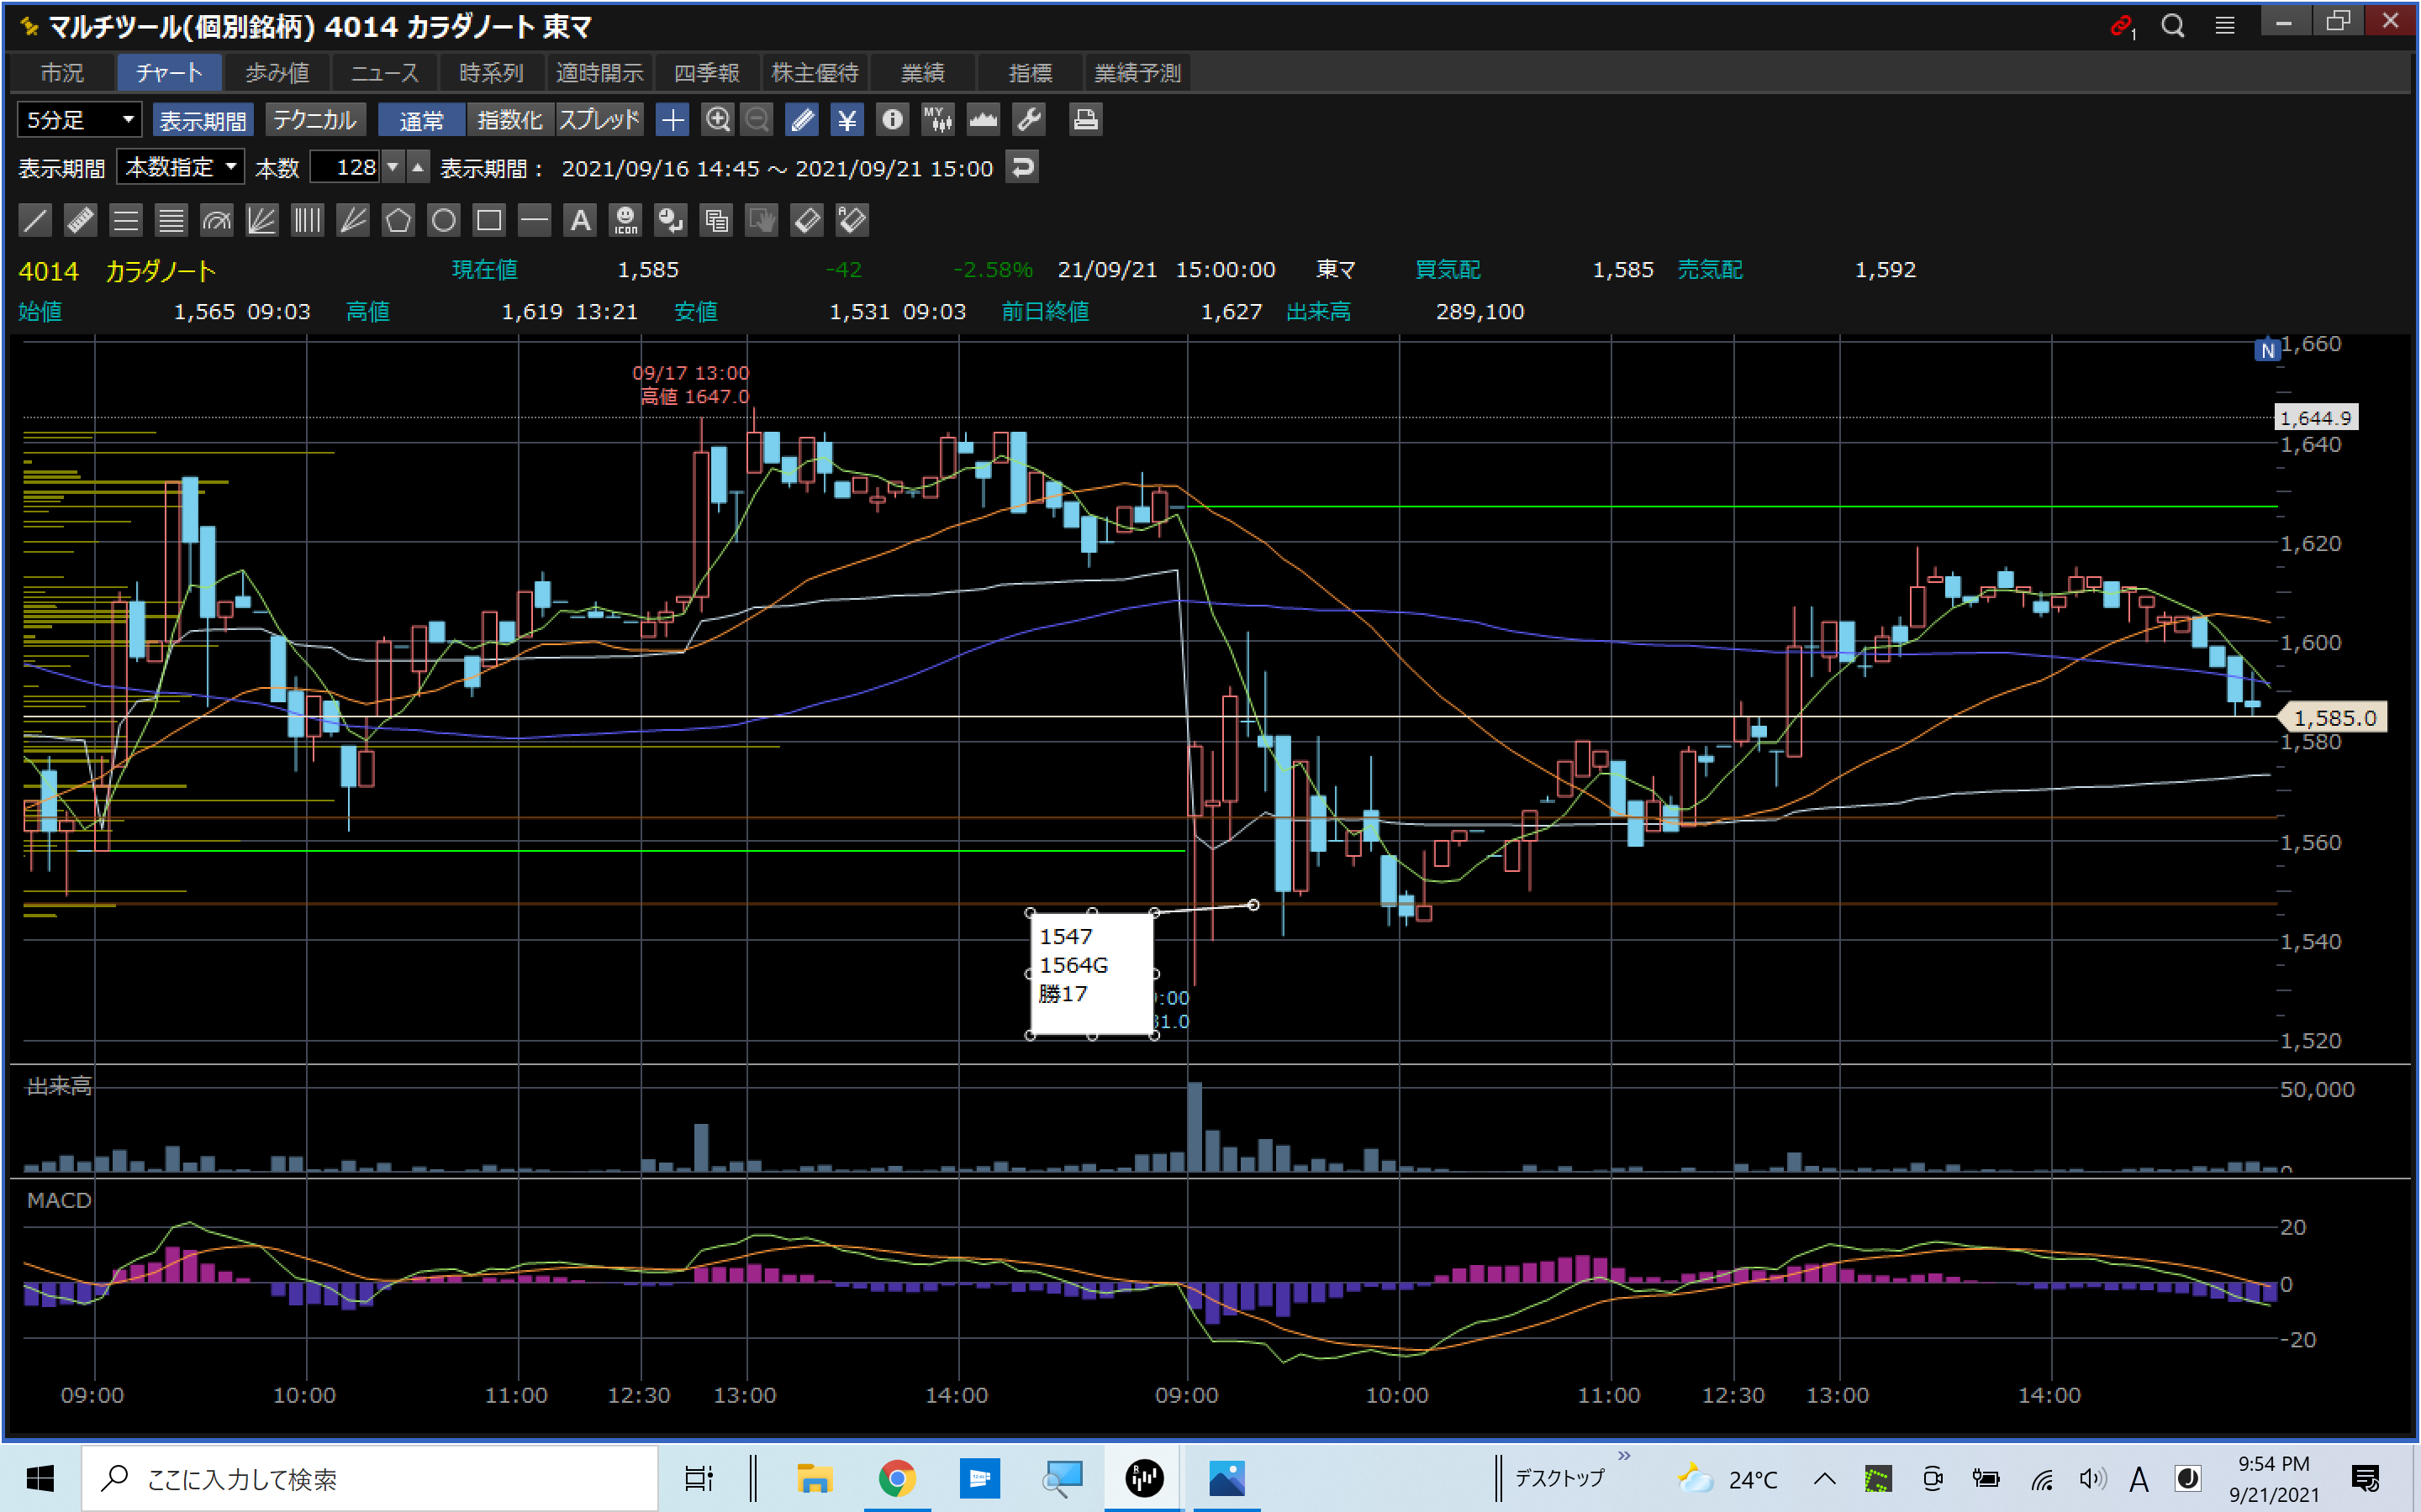Click the eraser tool icon
The width and height of the screenshot is (2421, 1512).
807,220
